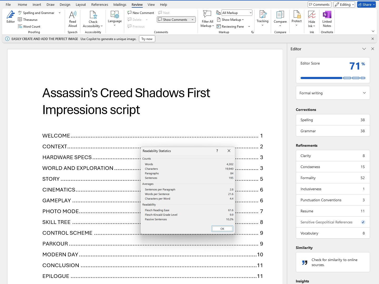
Task: Switch to the Home tab
Action: [22, 4]
